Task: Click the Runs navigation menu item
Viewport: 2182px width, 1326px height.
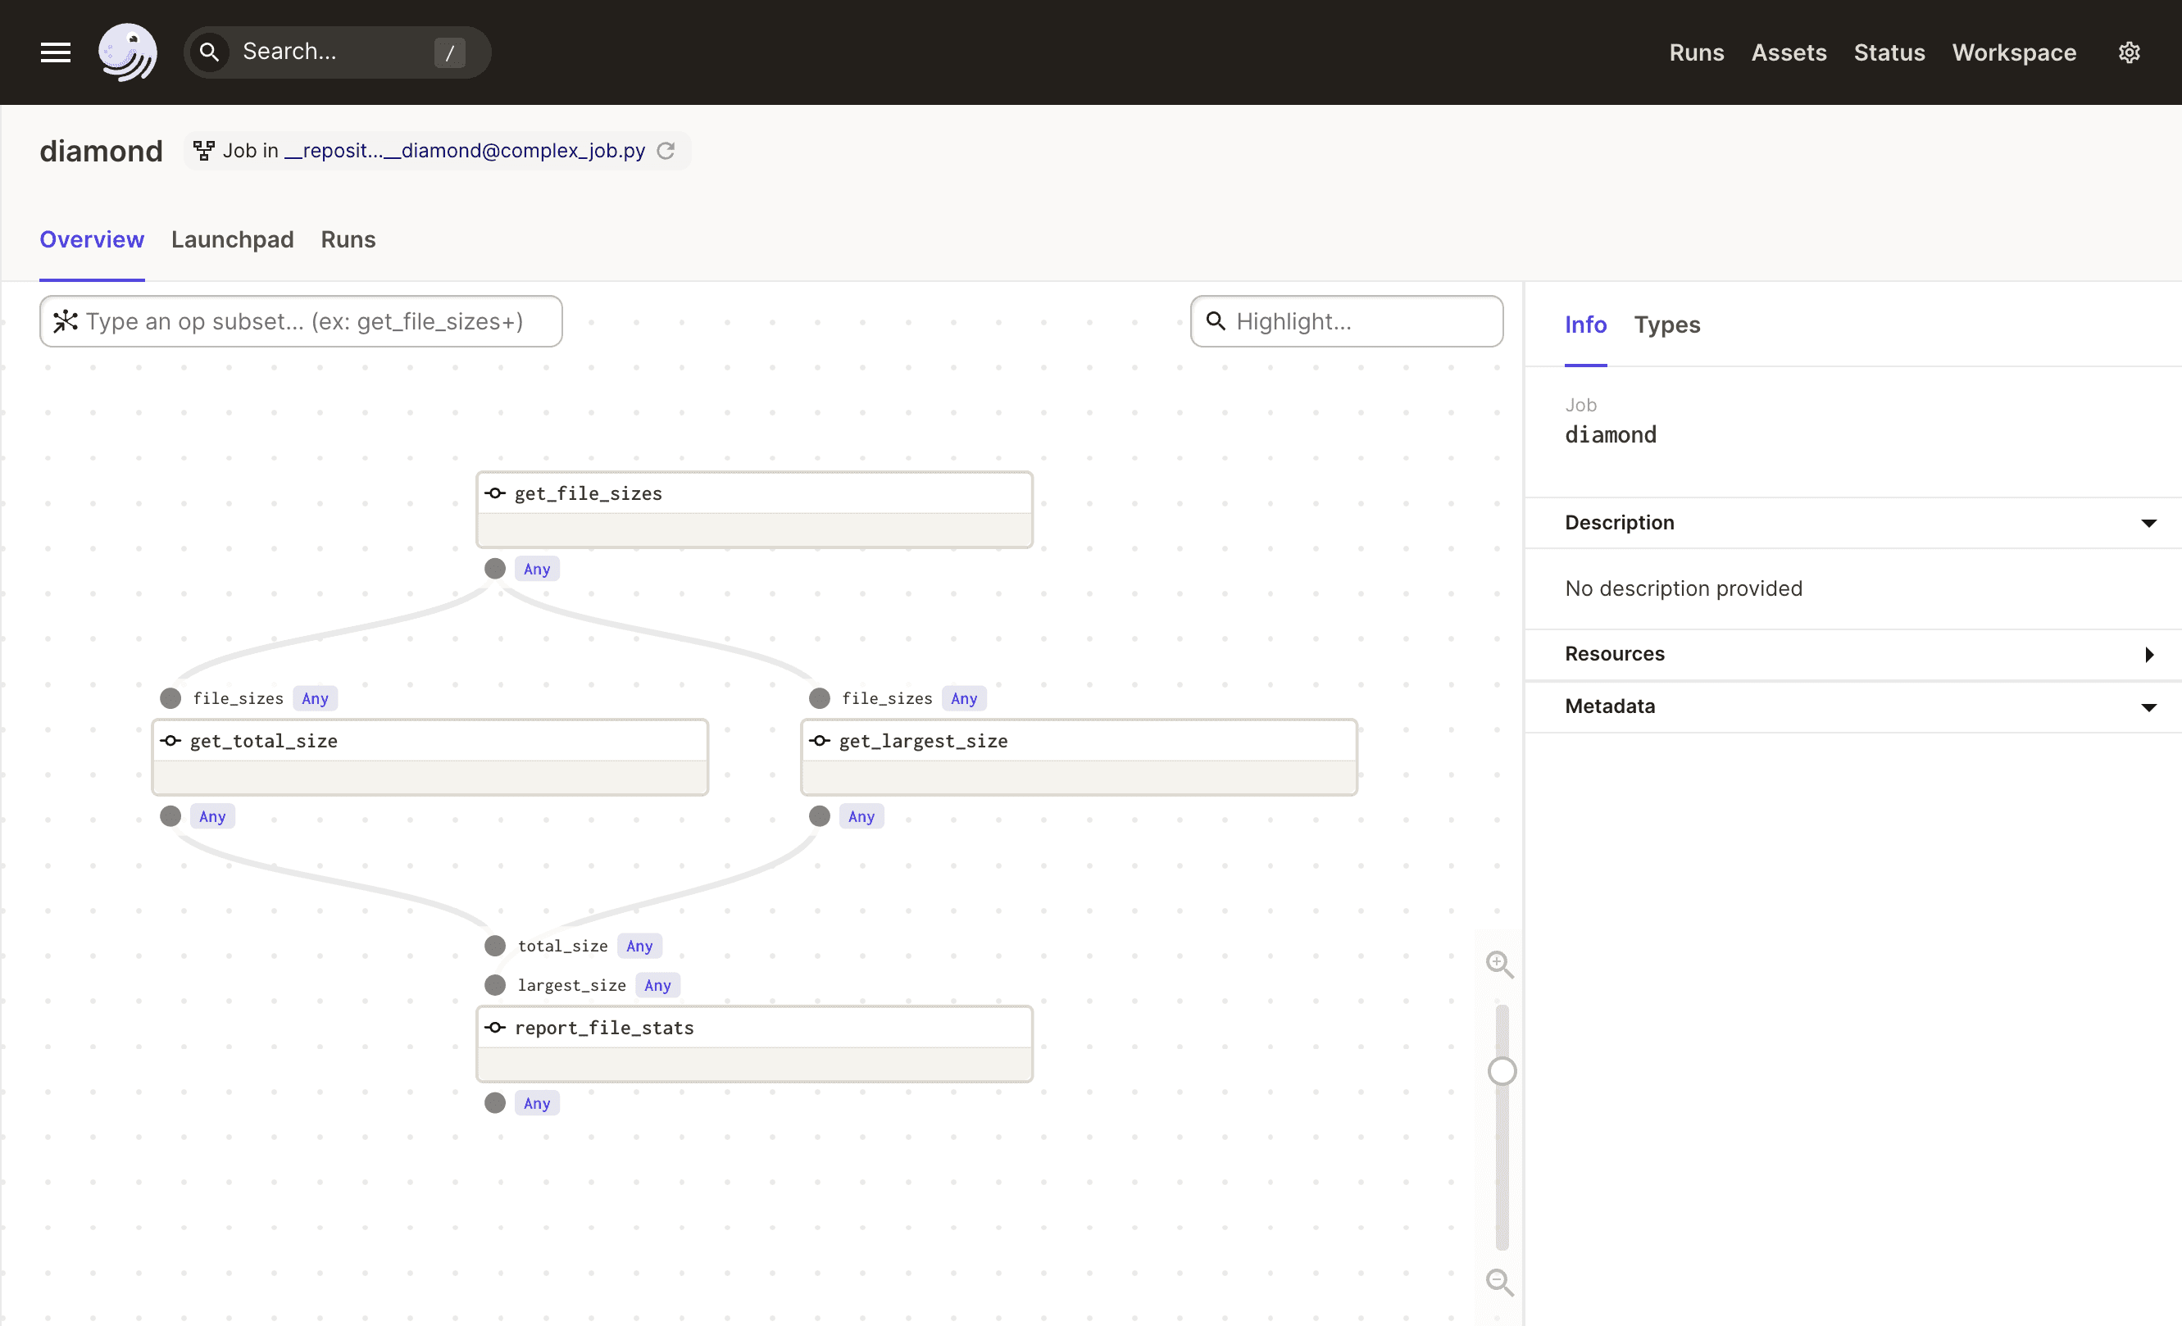Action: click(1698, 52)
